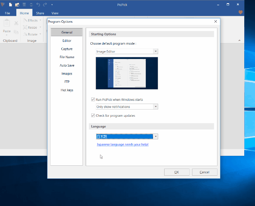Click the save icon in title bar
The image size is (255, 206).
pos(24,4)
